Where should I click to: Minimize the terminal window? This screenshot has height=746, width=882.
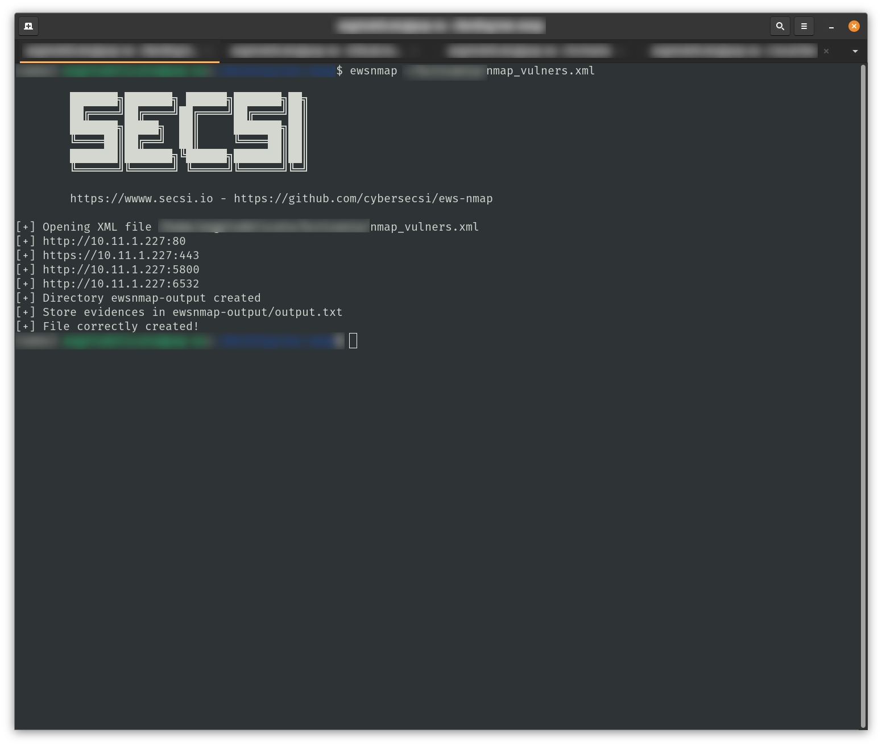point(831,26)
